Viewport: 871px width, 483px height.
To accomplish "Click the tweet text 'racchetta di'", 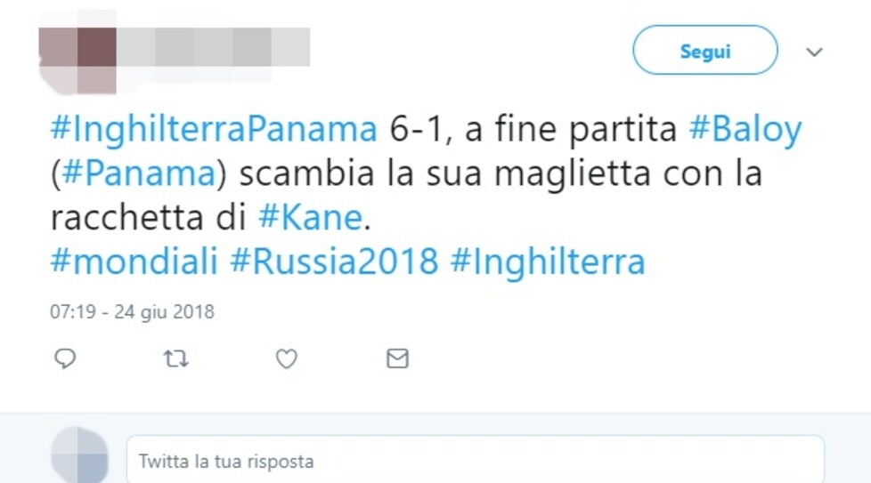I will coord(149,217).
